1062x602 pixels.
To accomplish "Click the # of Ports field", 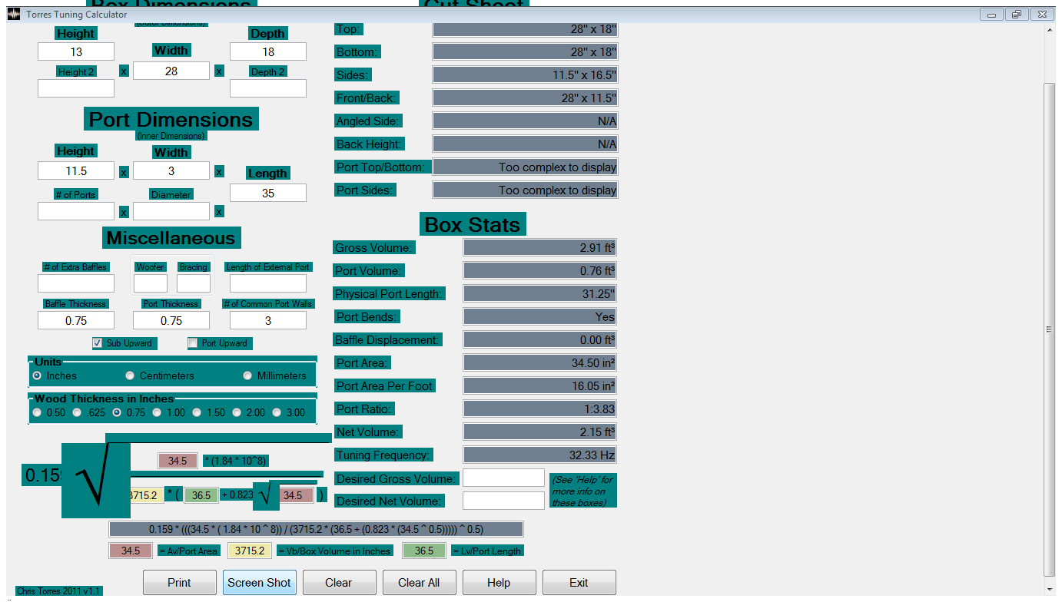I will pyautogui.click(x=76, y=211).
